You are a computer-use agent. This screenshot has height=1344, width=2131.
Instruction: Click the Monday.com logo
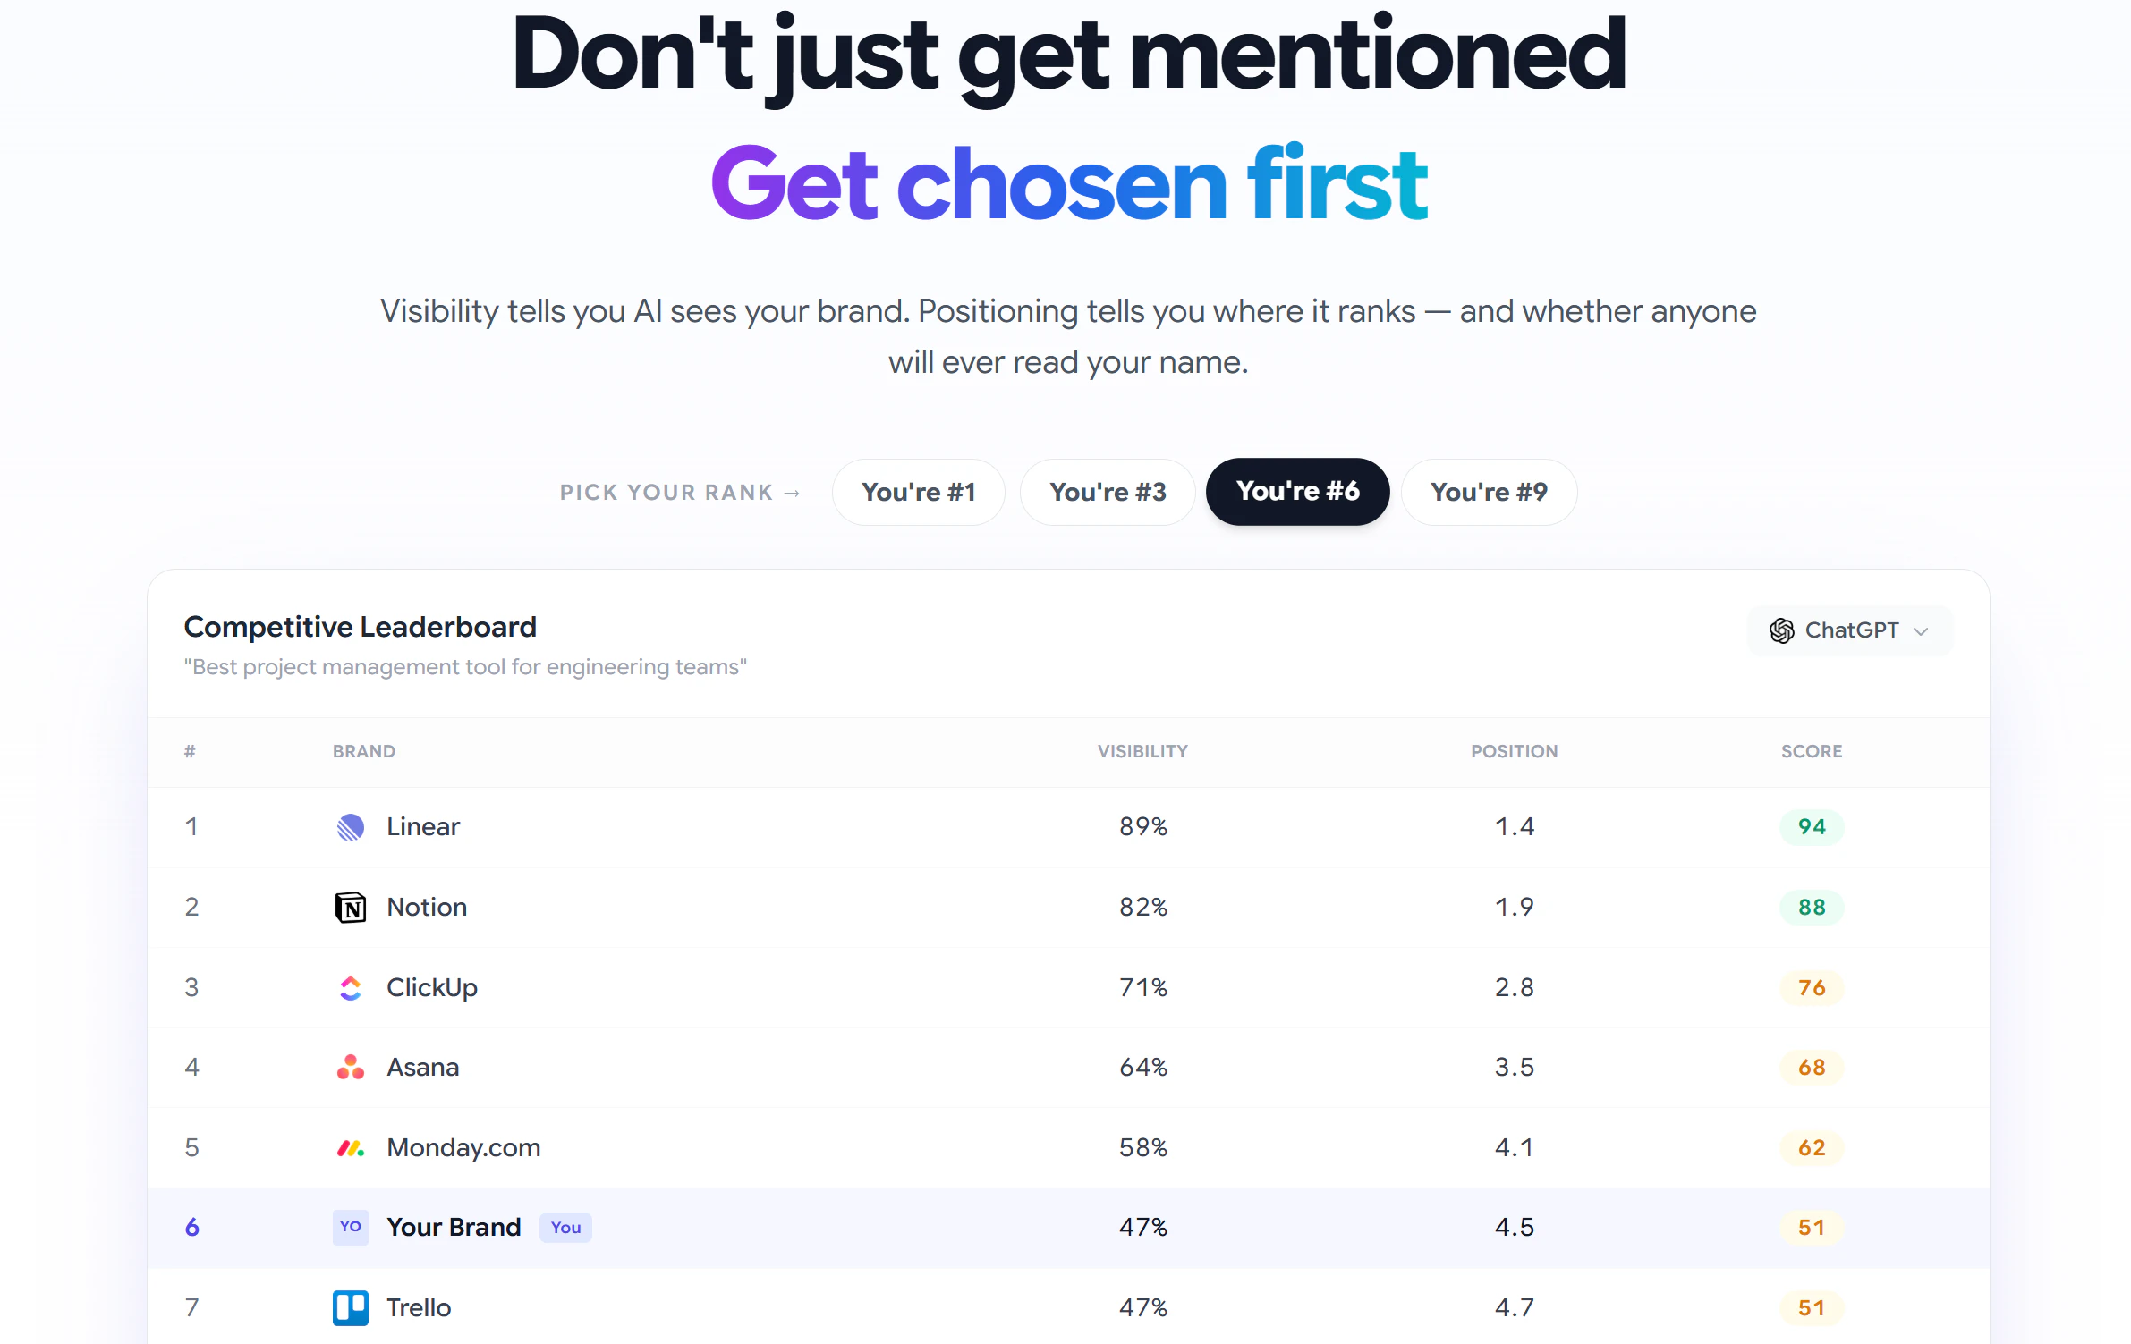click(351, 1147)
